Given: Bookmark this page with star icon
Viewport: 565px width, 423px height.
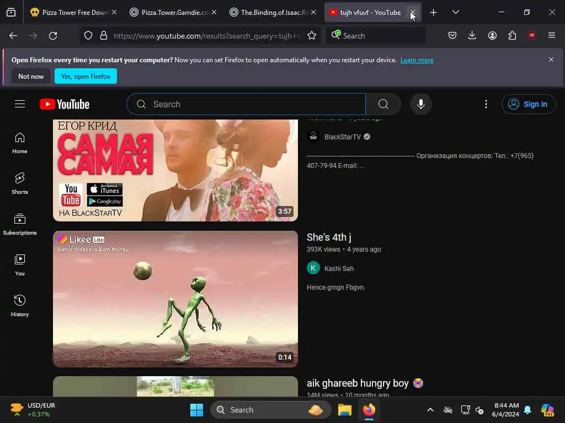Looking at the screenshot, I should click(312, 35).
